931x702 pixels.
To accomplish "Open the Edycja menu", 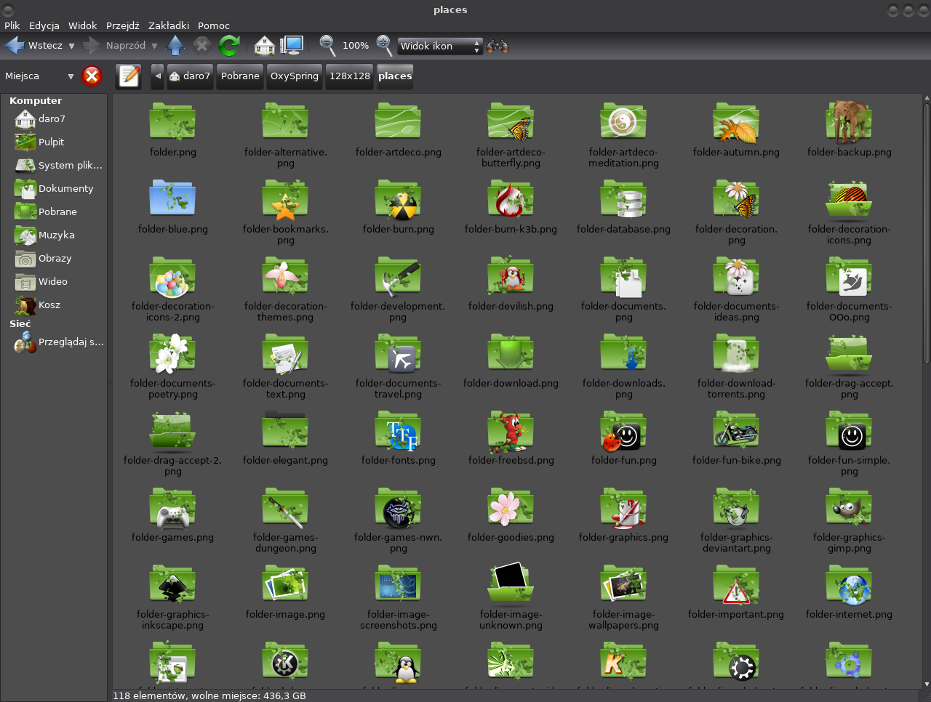I will [44, 25].
